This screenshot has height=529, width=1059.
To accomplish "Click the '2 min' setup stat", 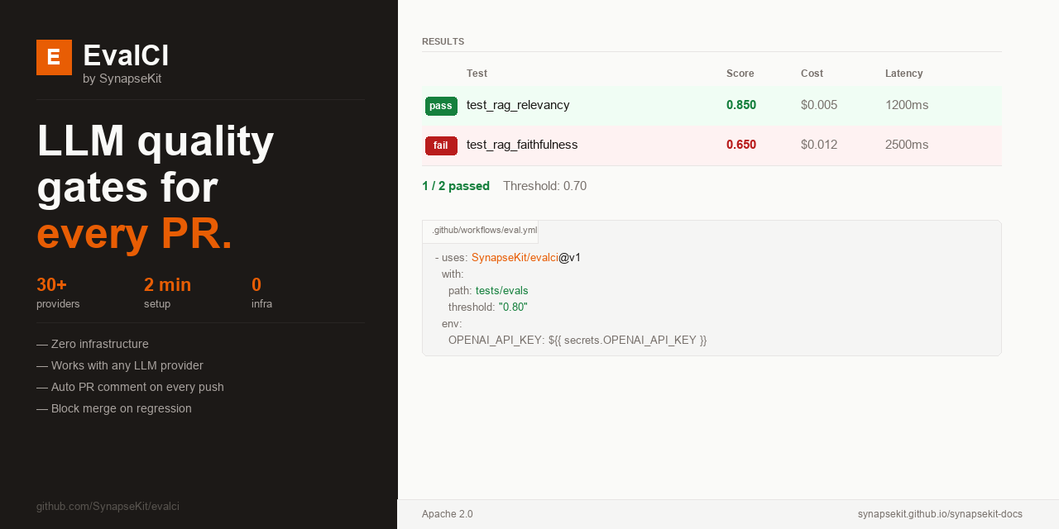I will pyautogui.click(x=167, y=285).
